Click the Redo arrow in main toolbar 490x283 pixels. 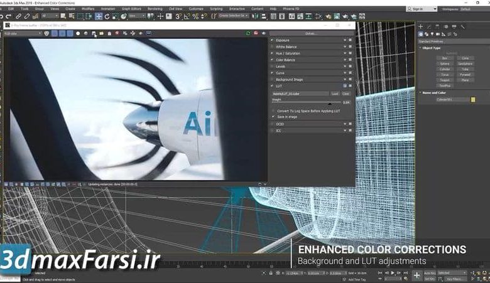(x=9, y=16)
